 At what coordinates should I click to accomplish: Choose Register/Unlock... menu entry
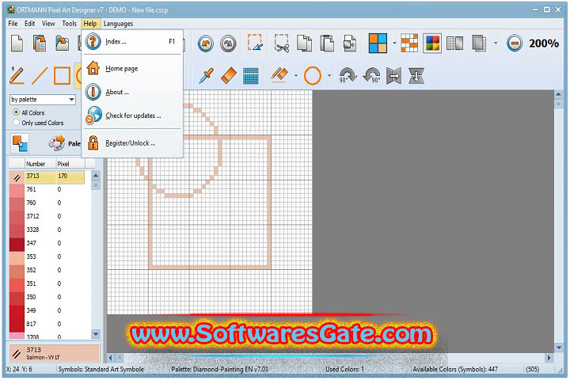coord(132,143)
